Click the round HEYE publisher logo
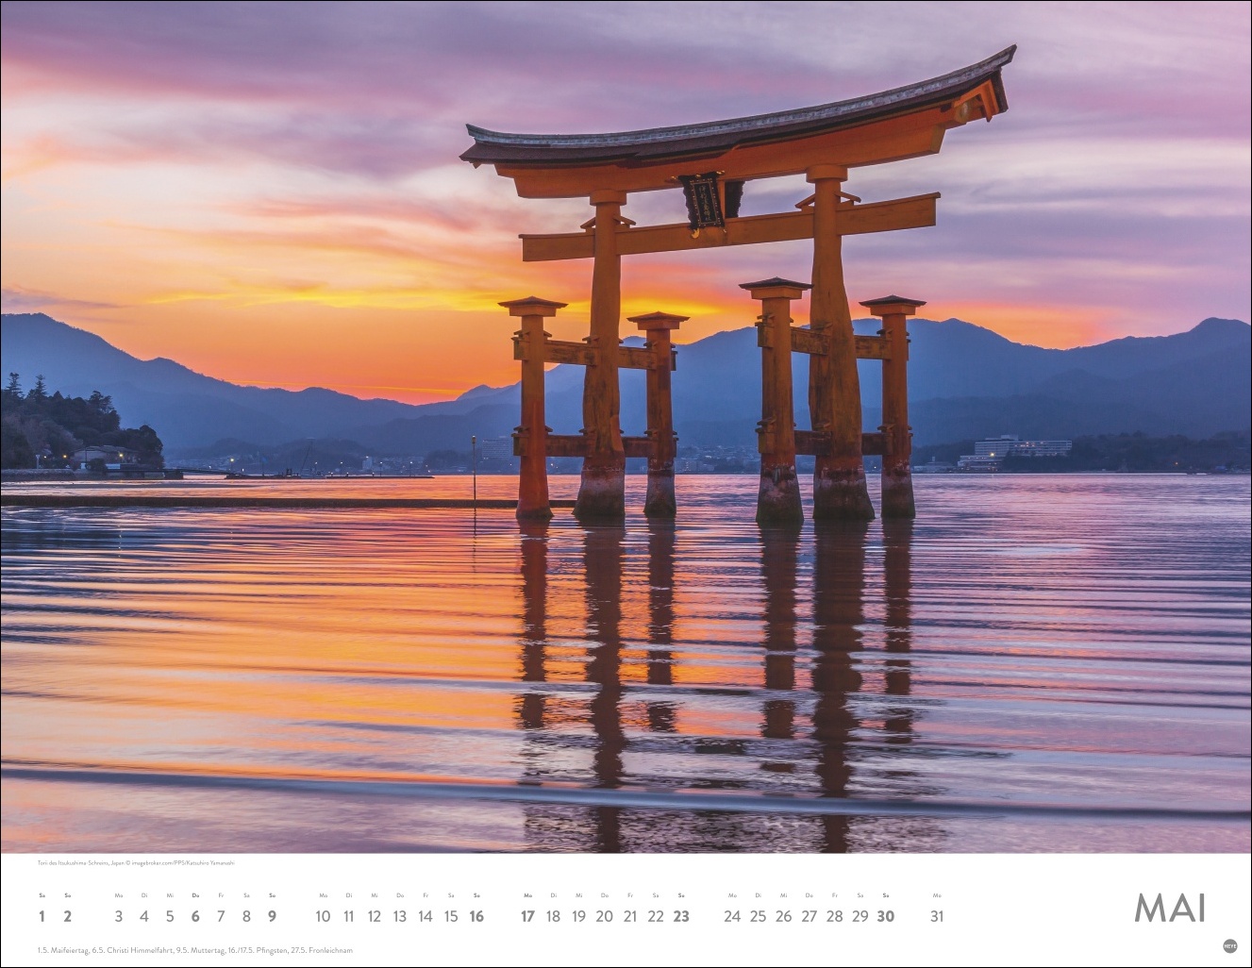The image size is (1252, 968). tap(1229, 945)
